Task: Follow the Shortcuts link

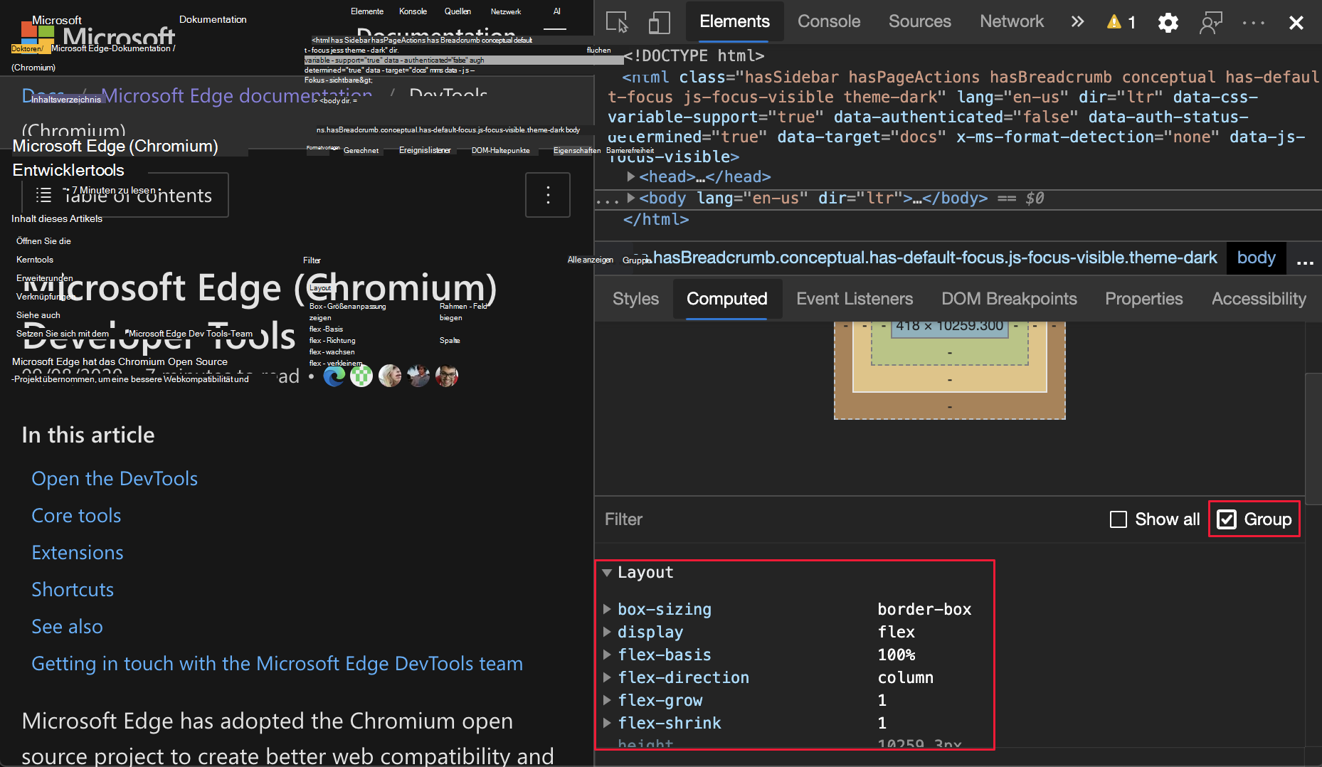Action: coord(72,589)
